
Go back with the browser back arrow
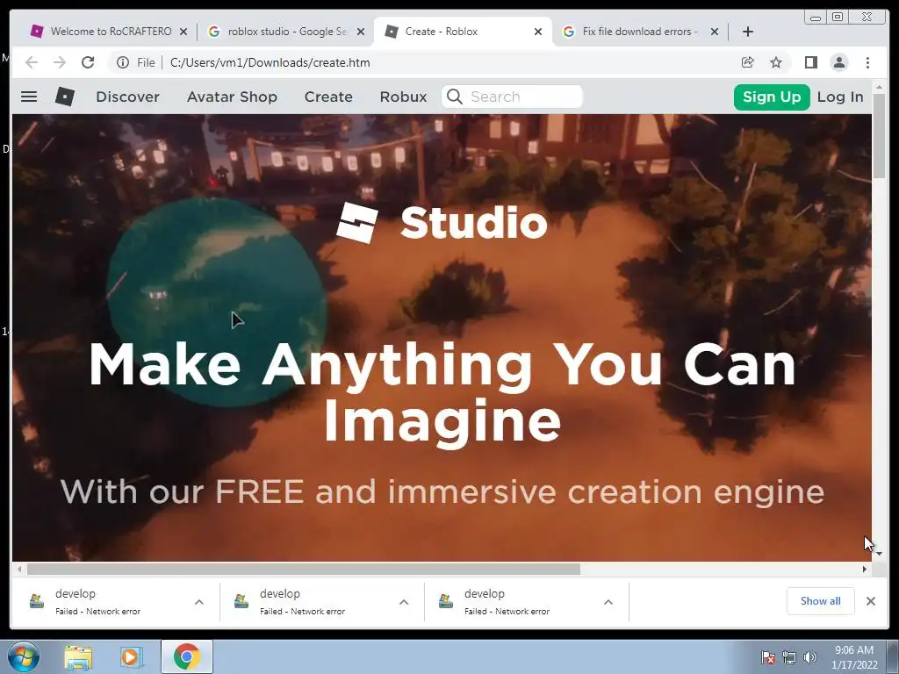point(32,62)
